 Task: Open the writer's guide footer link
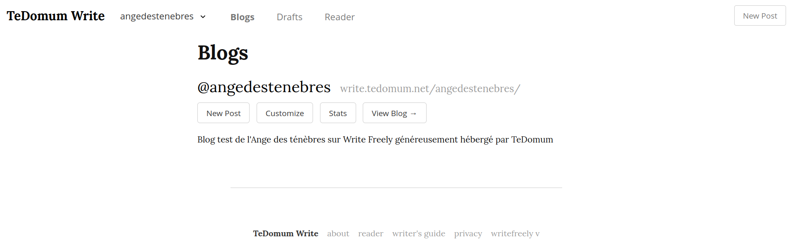point(419,233)
